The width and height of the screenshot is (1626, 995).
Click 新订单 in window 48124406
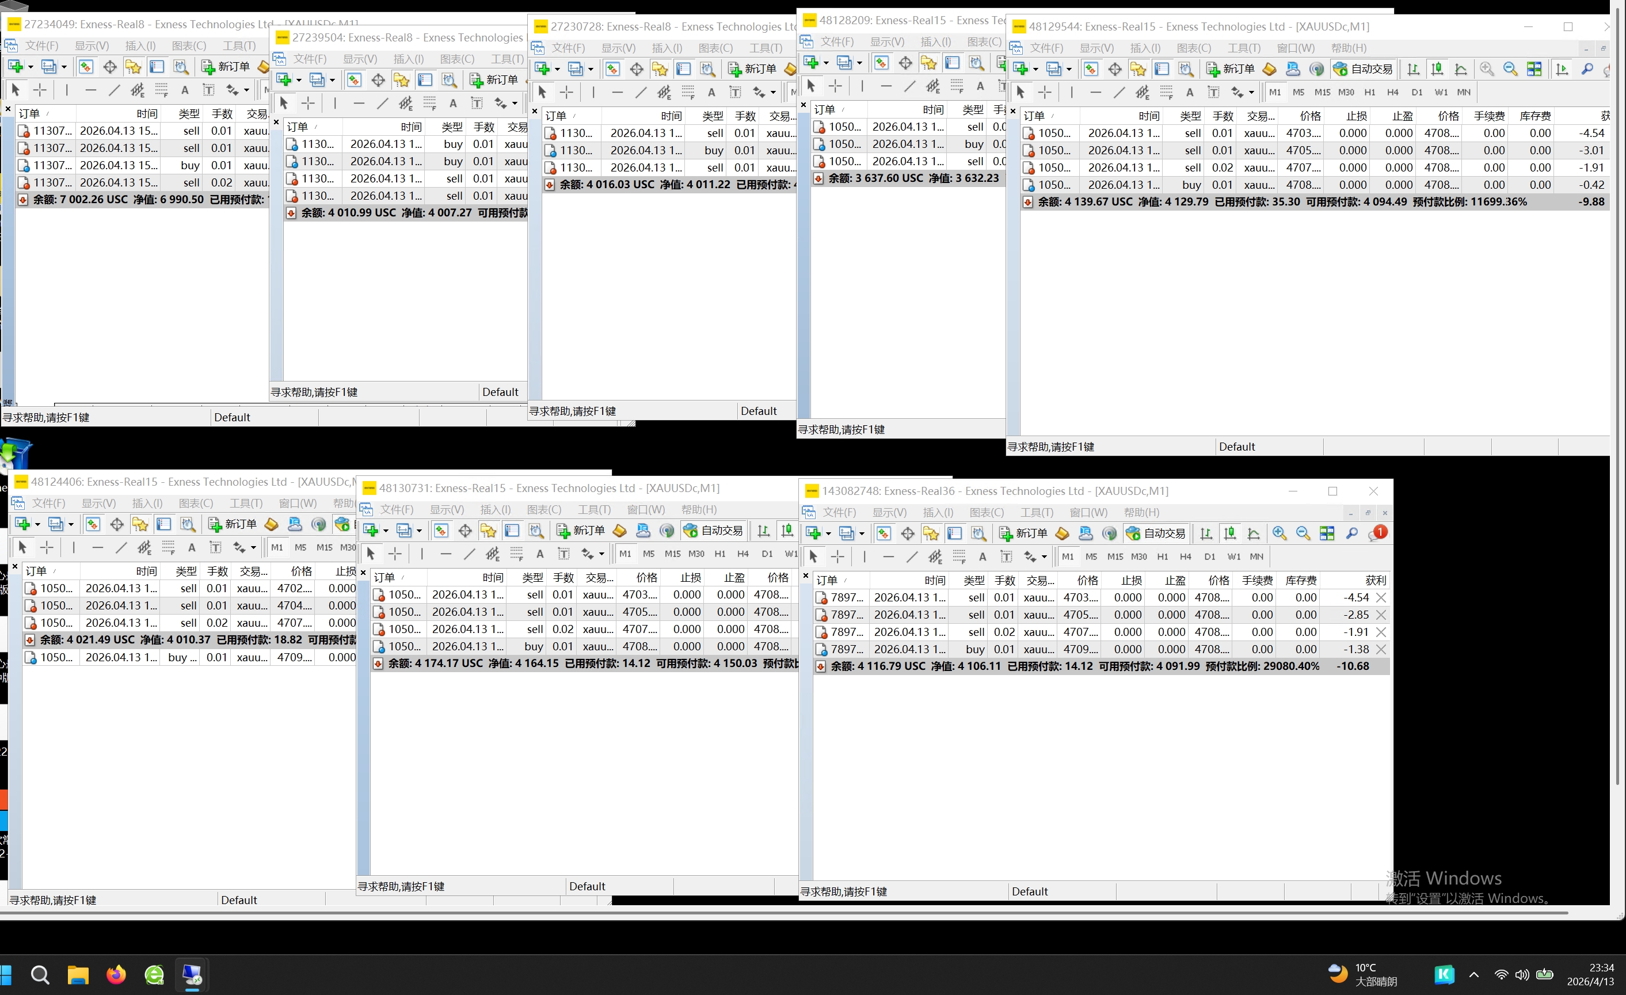(233, 524)
